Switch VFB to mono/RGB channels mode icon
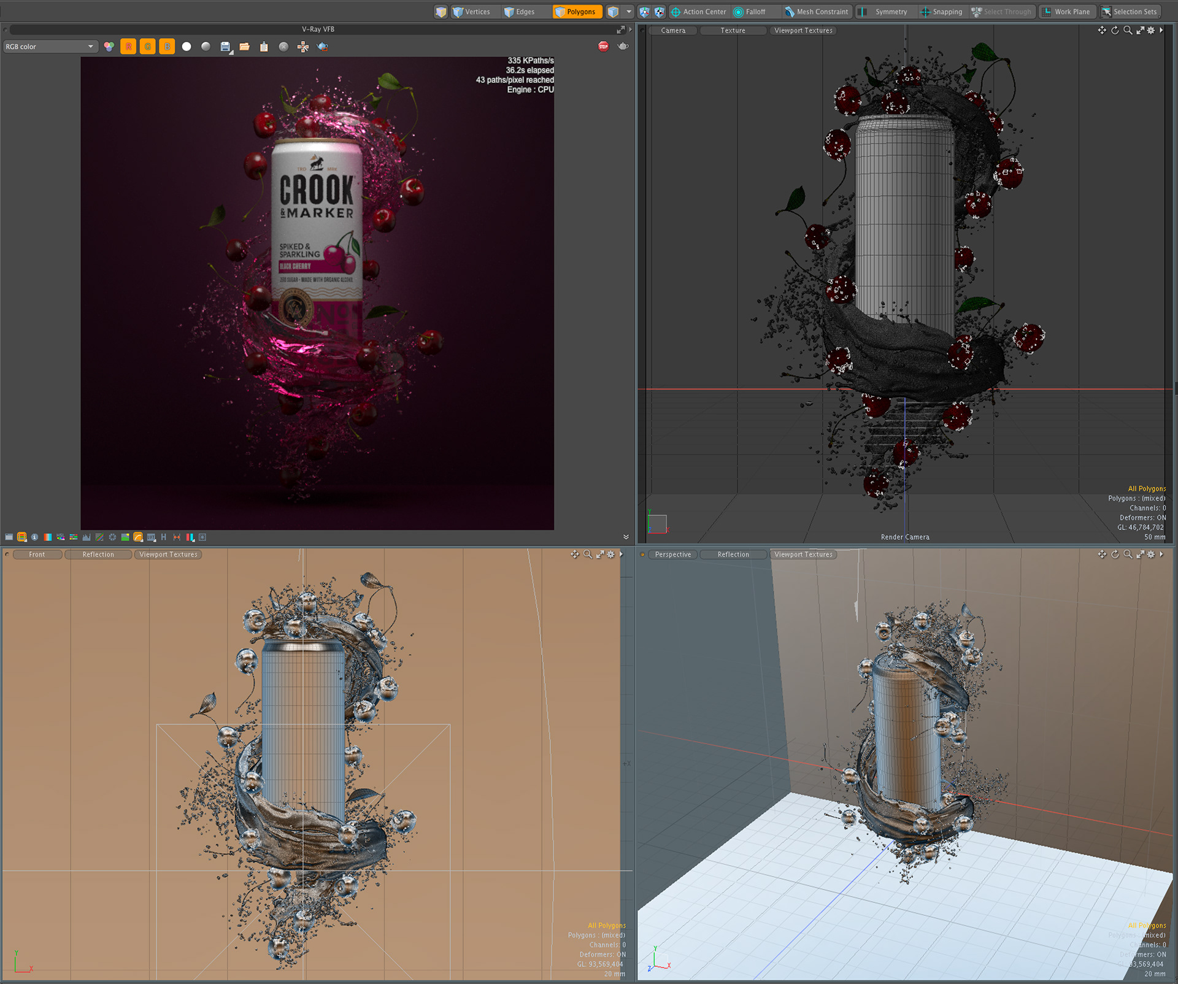This screenshot has height=984, width=1178. 109,47
